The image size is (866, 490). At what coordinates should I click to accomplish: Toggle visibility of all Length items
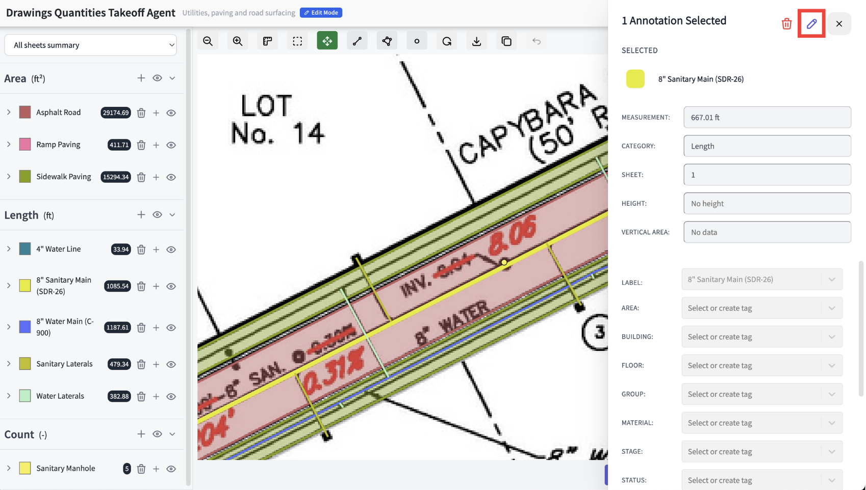157,215
